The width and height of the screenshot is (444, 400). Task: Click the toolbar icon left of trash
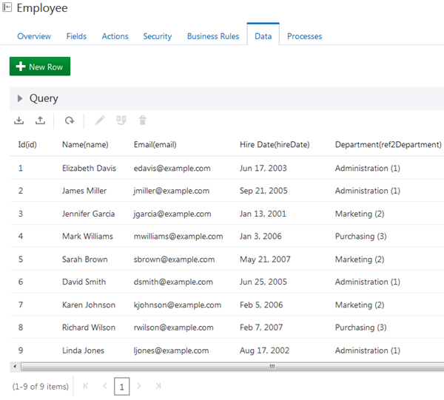tap(121, 121)
